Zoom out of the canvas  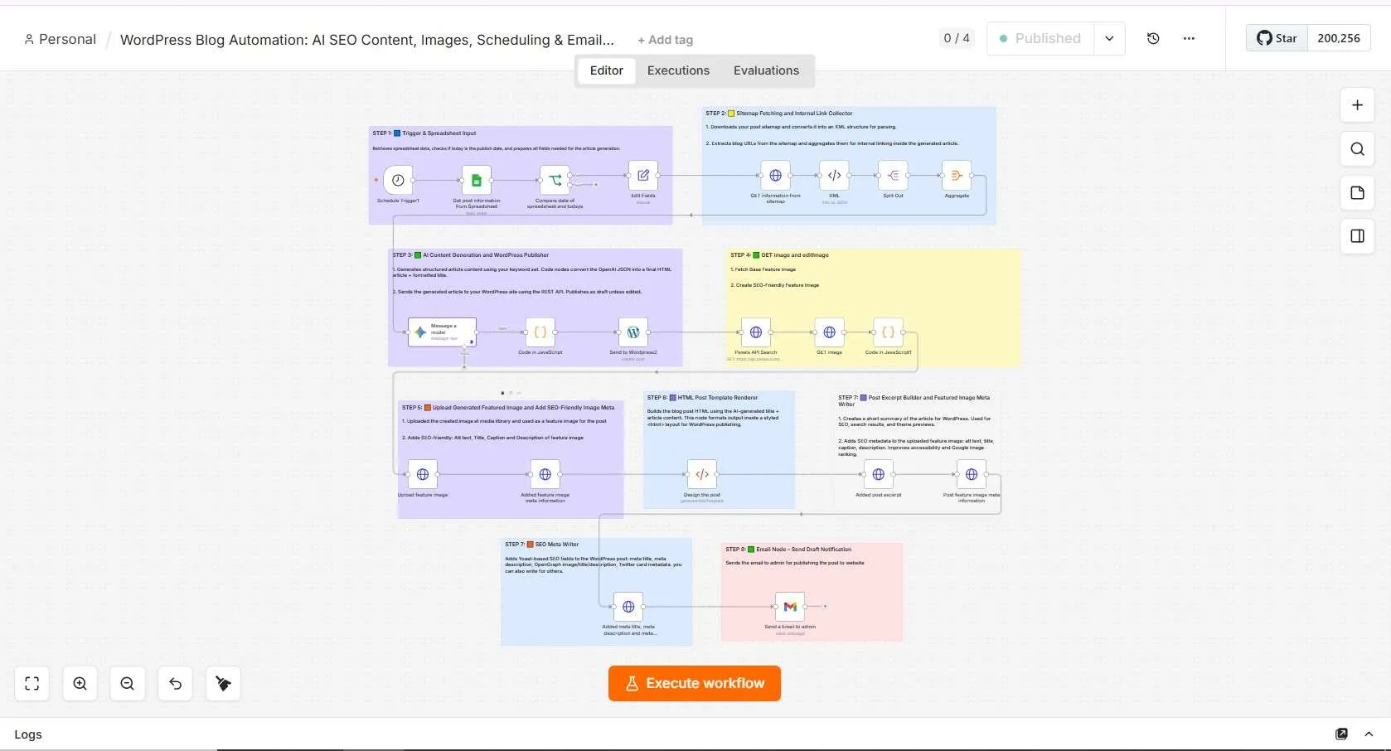127,684
